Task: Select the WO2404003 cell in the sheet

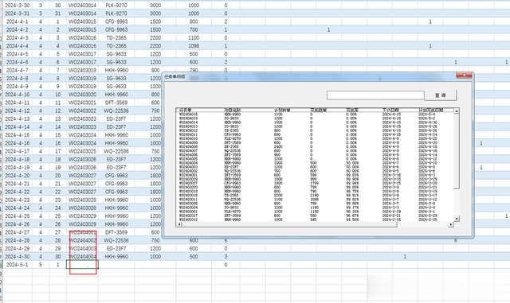Action: tap(82, 248)
